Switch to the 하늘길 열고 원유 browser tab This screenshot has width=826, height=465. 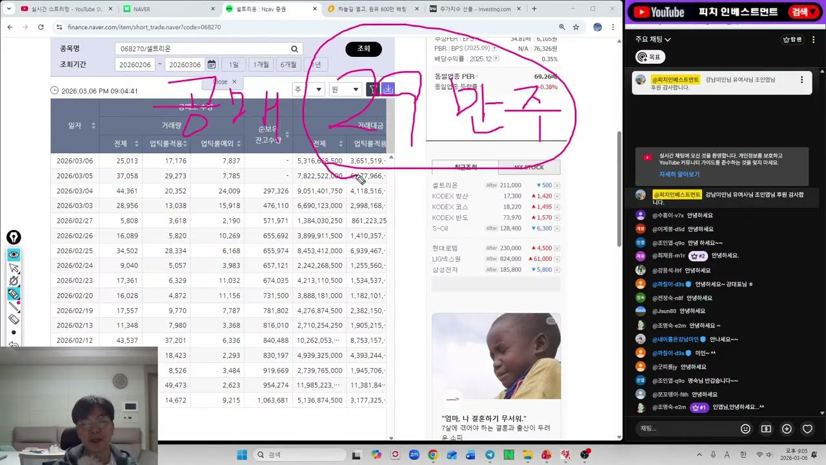pyautogui.click(x=372, y=9)
